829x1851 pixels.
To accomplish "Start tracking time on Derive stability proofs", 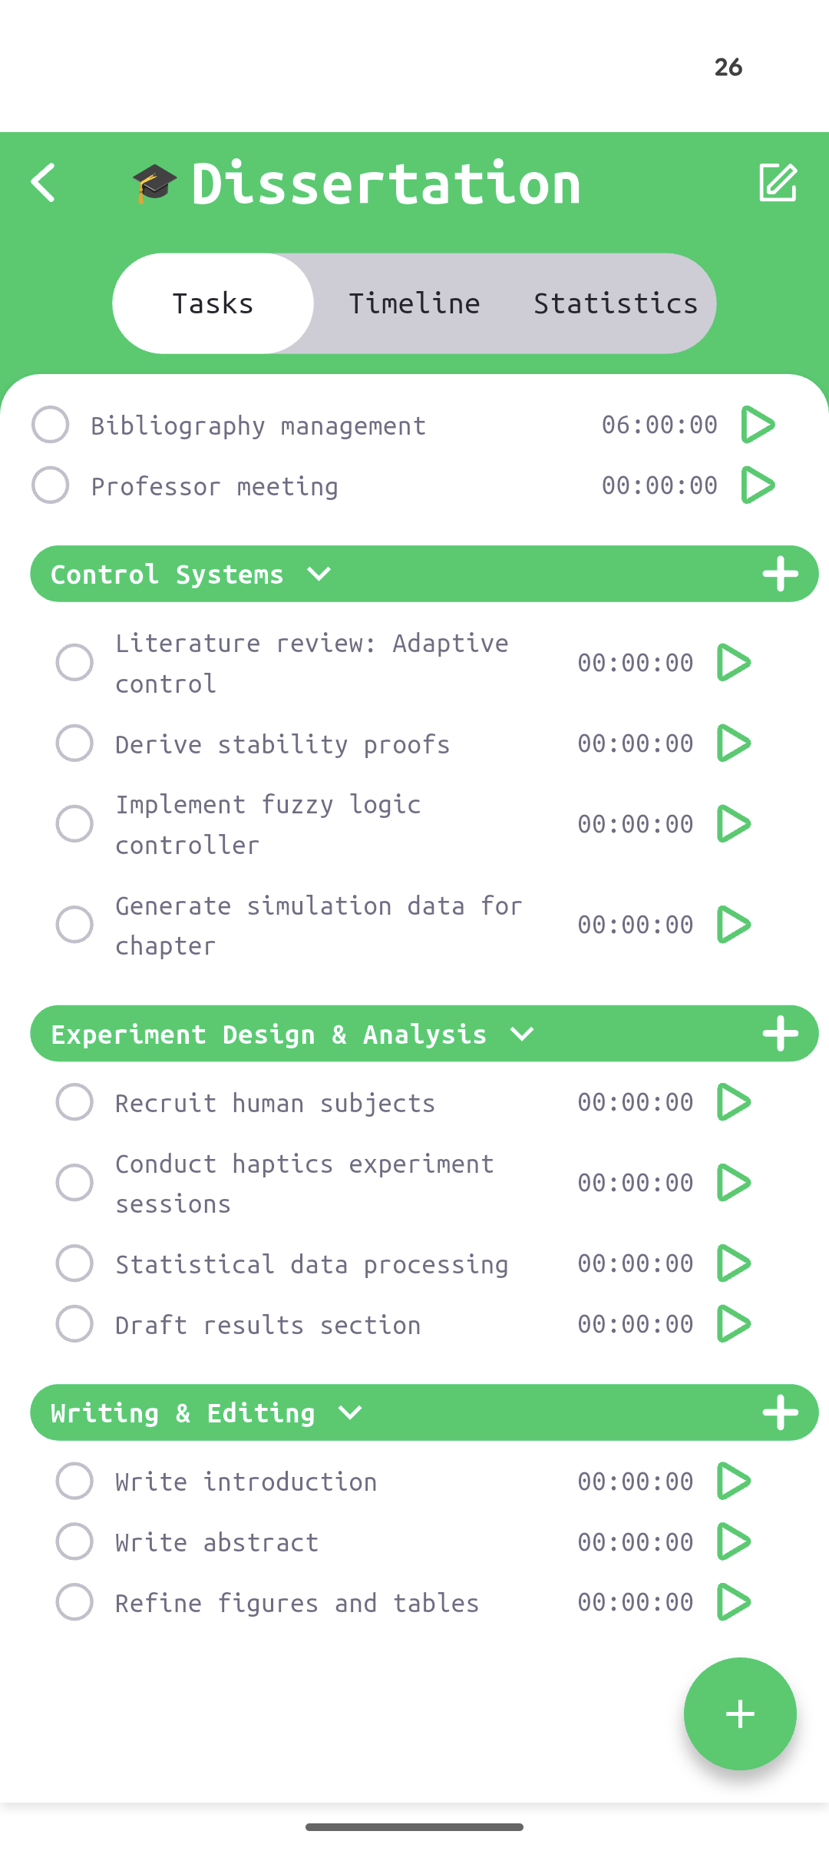I will [x=735, y=743].
